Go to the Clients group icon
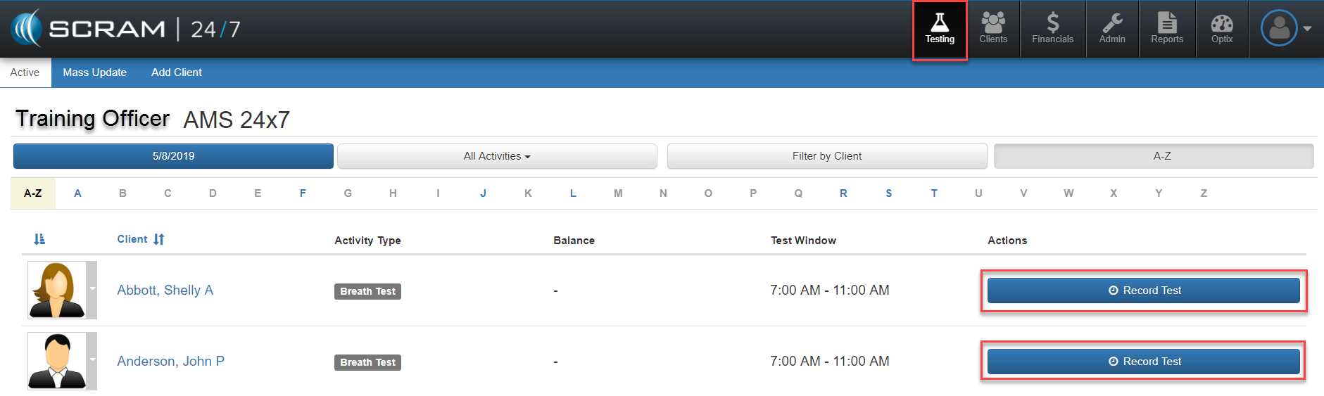Image resolution: width=1324 pixels, height=396 pixels. (993, 29)
